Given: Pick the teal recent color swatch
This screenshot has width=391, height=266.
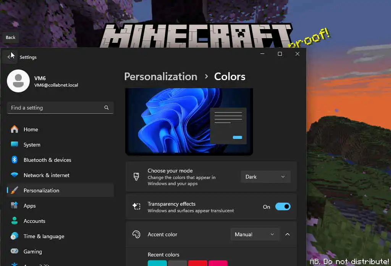Looking at the screenshot, I should click(x=157, y=263).
